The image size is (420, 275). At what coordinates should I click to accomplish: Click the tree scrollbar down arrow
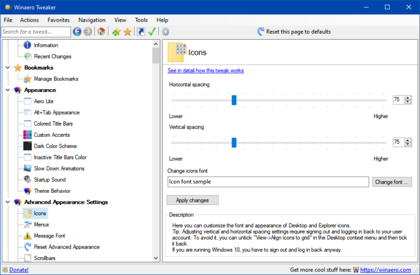(156, 258)
